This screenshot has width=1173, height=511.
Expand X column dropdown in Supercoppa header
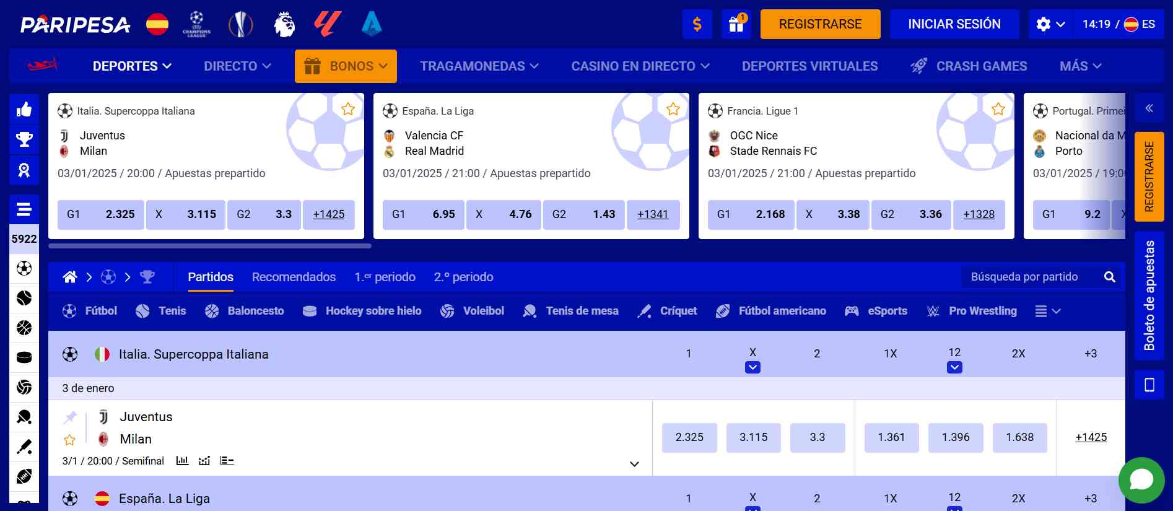tap(752, 367)
